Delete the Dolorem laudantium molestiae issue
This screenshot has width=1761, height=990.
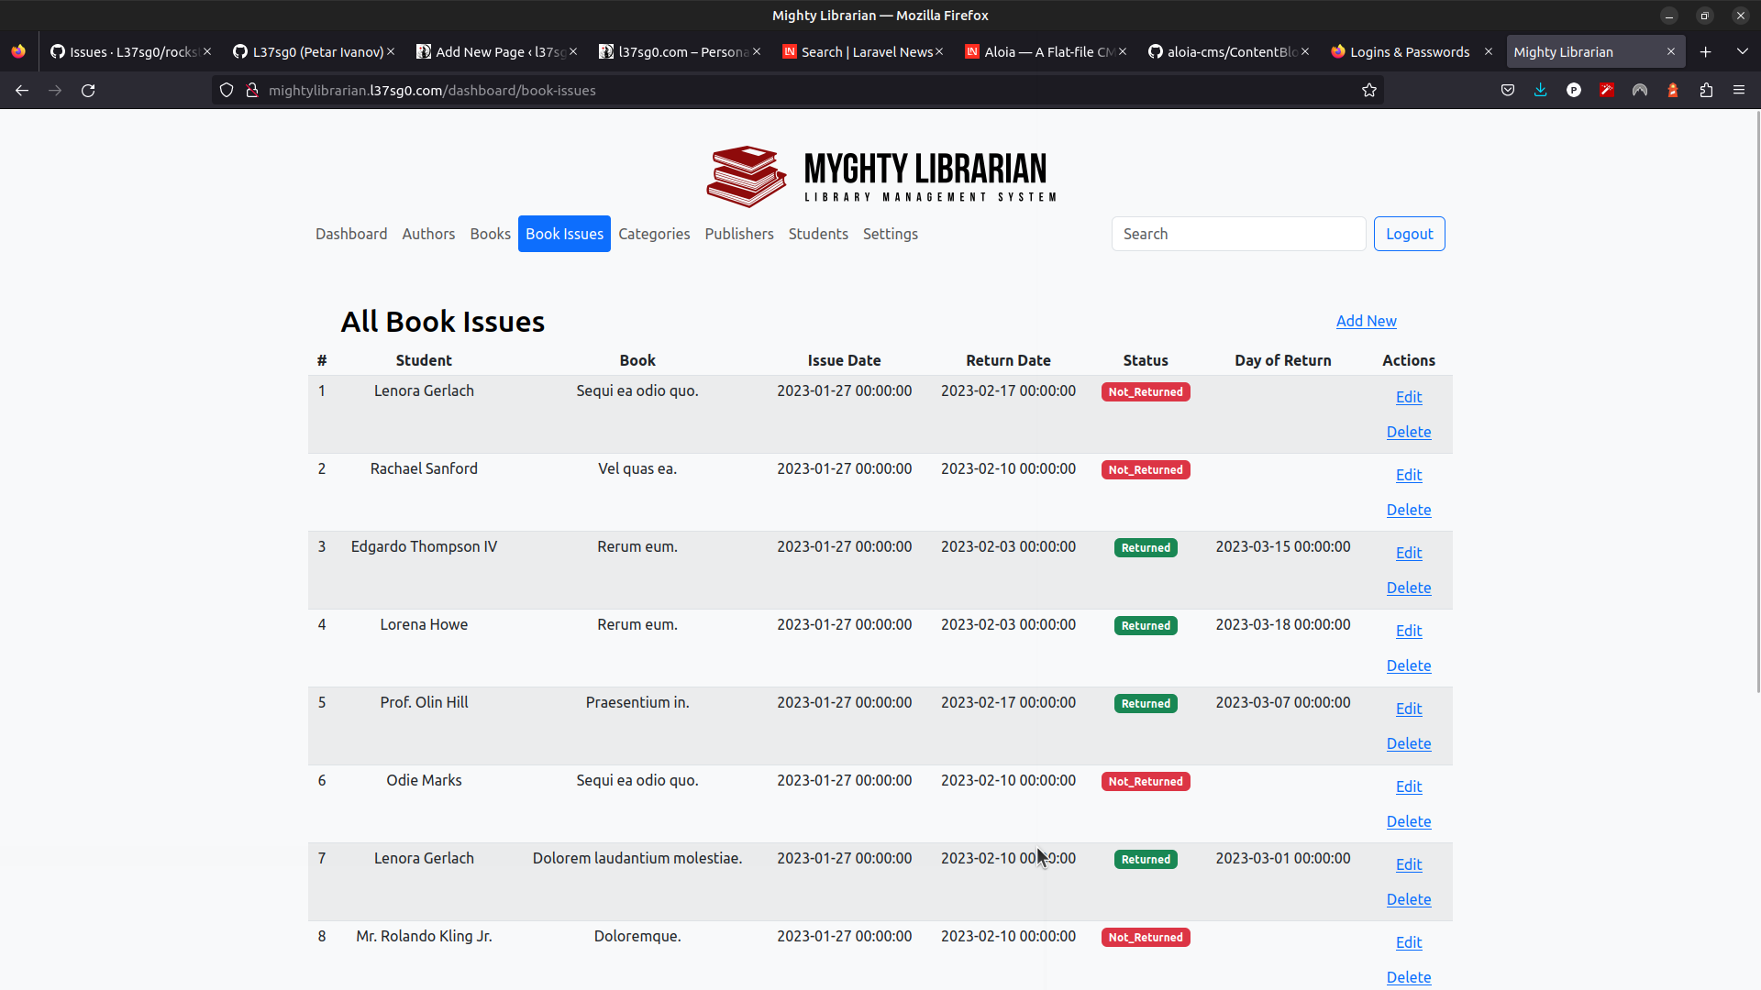[x=1409, y=899]
